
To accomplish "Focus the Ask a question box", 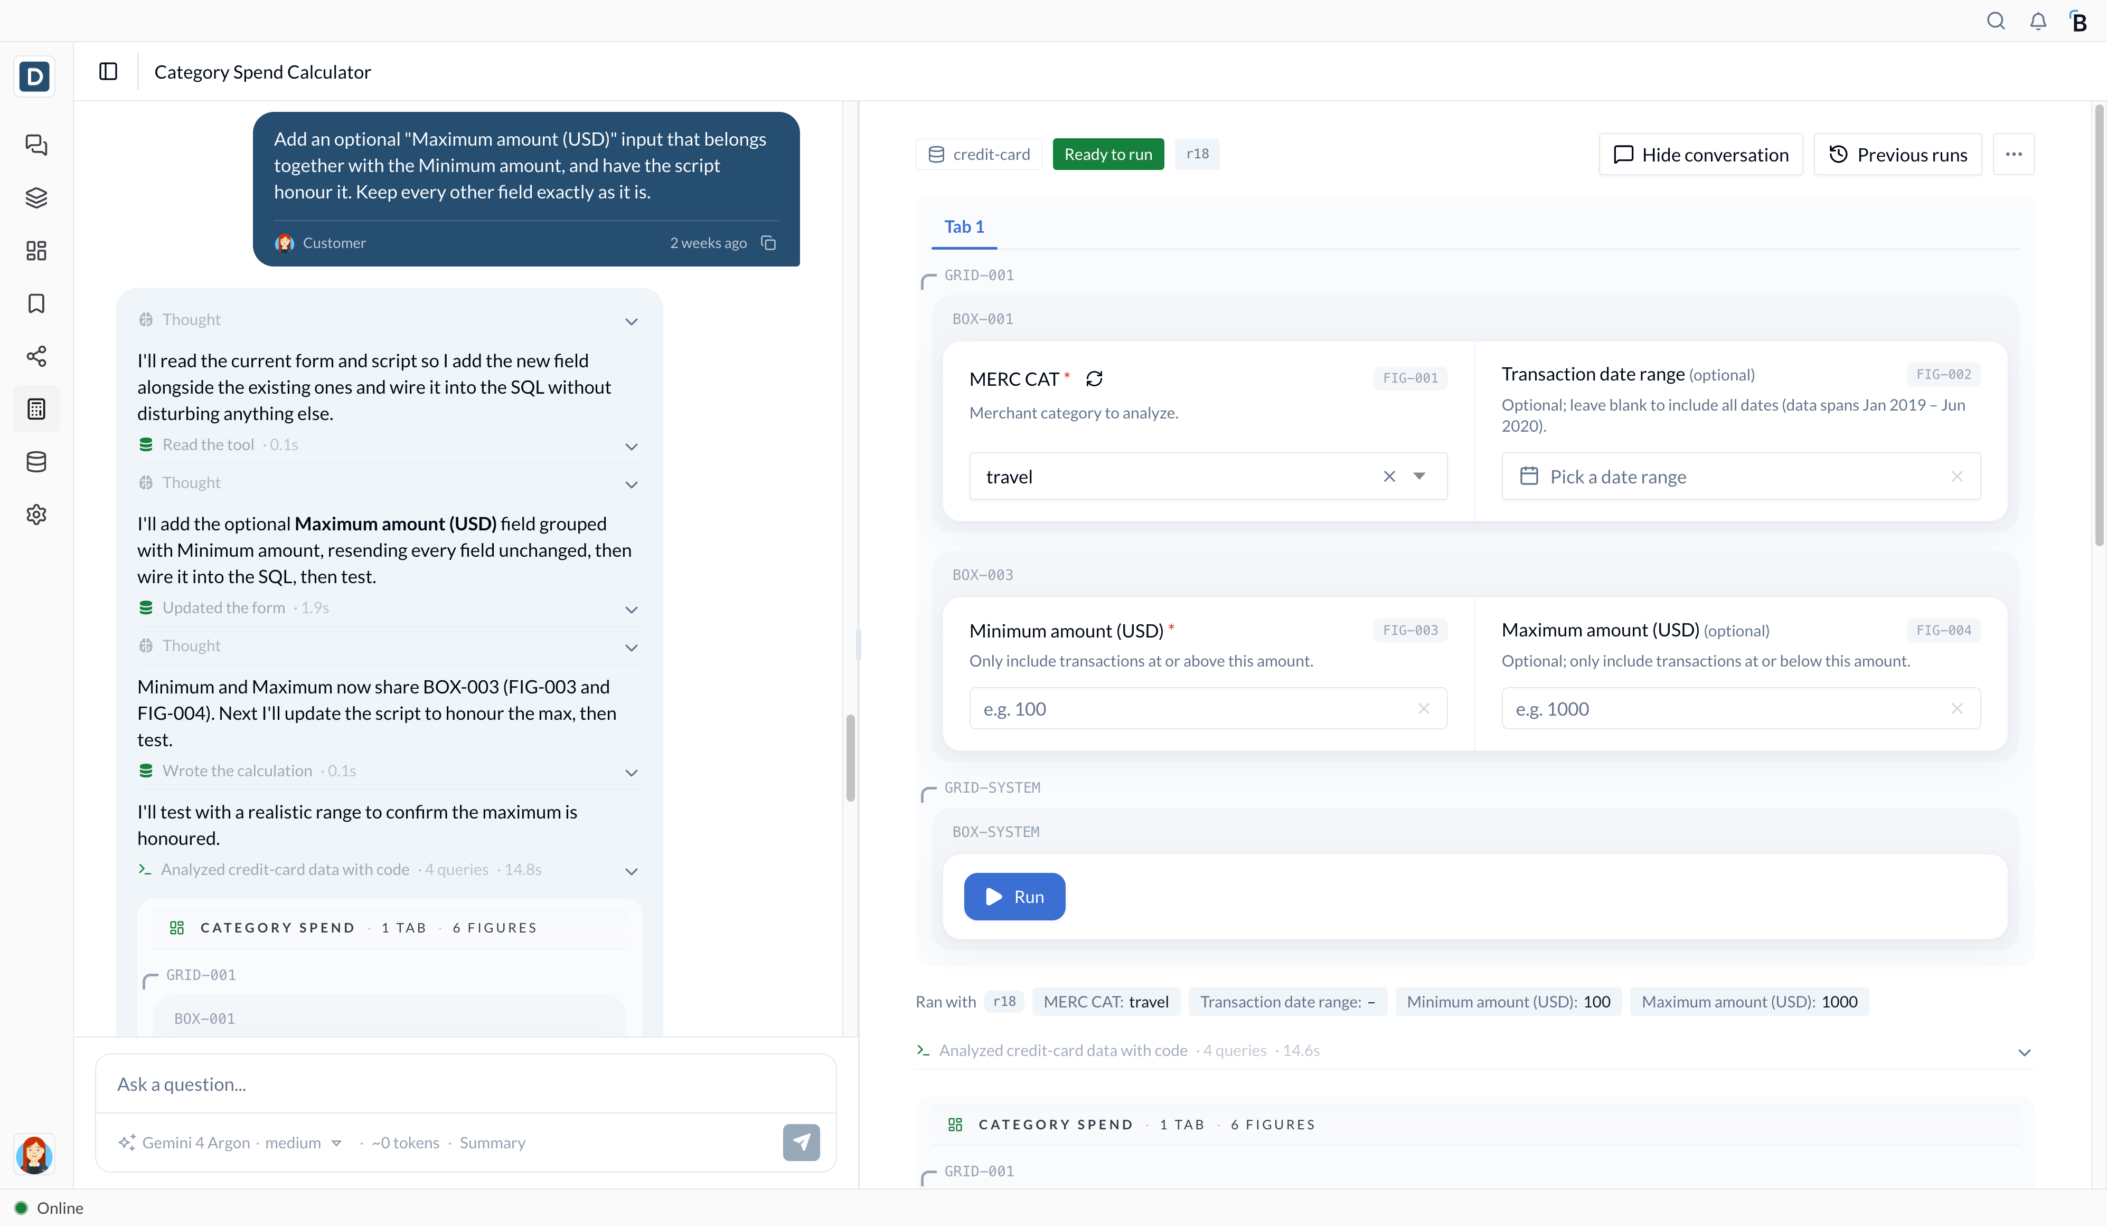I will pos(466,1084).
